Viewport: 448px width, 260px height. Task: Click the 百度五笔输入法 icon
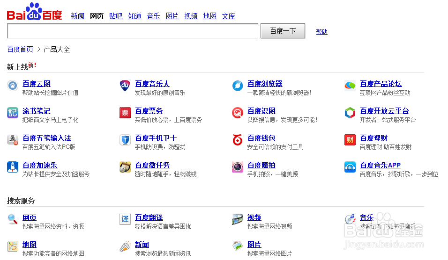(x=13, y=139)
